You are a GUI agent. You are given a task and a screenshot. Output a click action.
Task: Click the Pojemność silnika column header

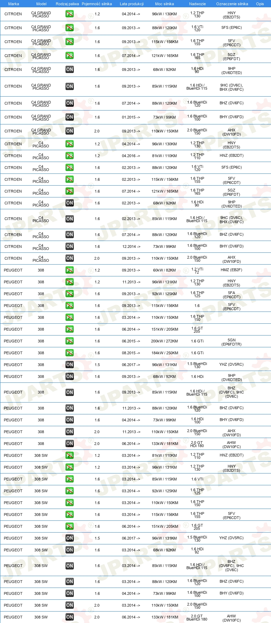(97, 4)
